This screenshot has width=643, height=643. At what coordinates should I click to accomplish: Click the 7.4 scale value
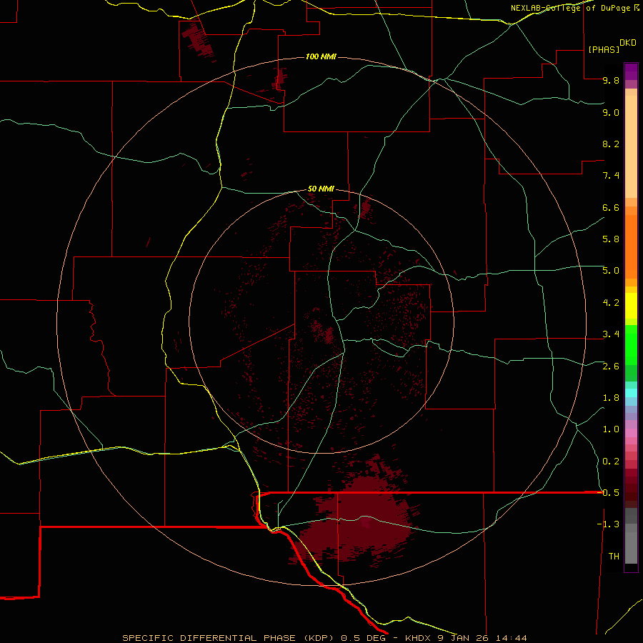(x=611, y=176)
